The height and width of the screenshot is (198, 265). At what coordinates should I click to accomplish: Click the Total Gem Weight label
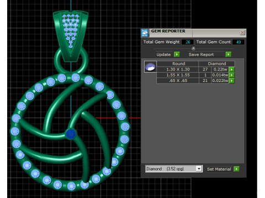pyautogui.click(x=161, y=42)
